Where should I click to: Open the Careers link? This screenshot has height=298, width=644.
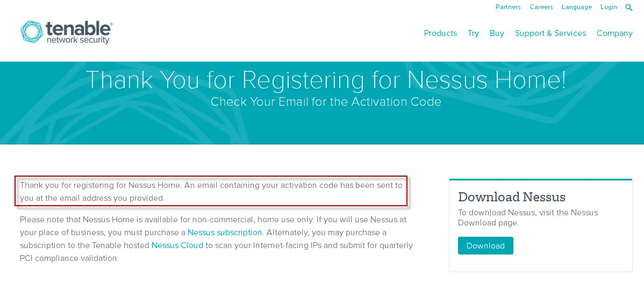(541, 7)
